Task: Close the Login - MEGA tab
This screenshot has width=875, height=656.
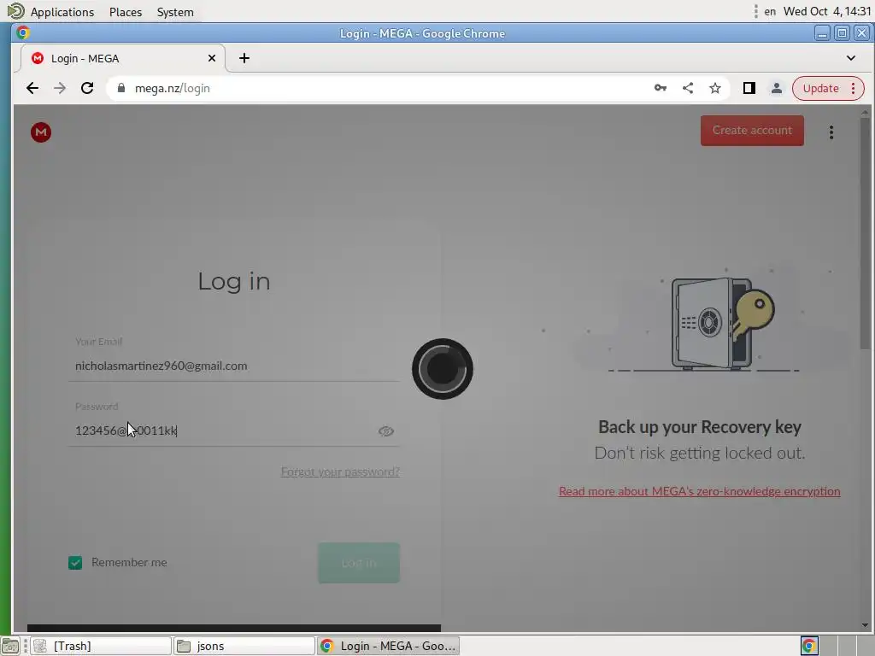Action: coord(212,58)
